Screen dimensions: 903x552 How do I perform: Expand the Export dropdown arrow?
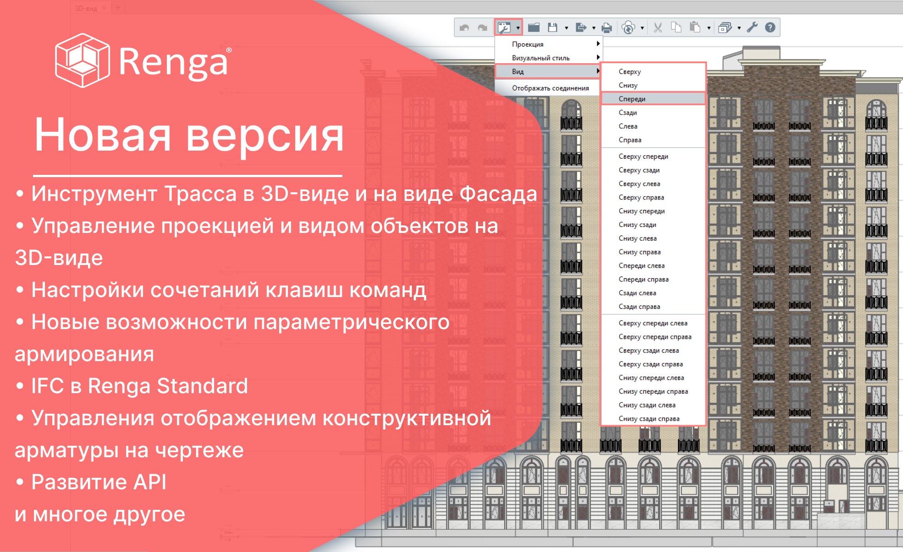pyautogui.click(x=594, y=28)
